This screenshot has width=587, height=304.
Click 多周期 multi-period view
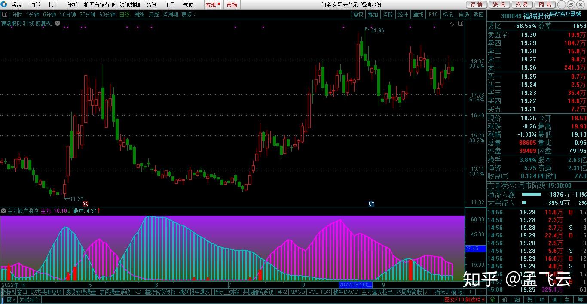pos(171,15)
